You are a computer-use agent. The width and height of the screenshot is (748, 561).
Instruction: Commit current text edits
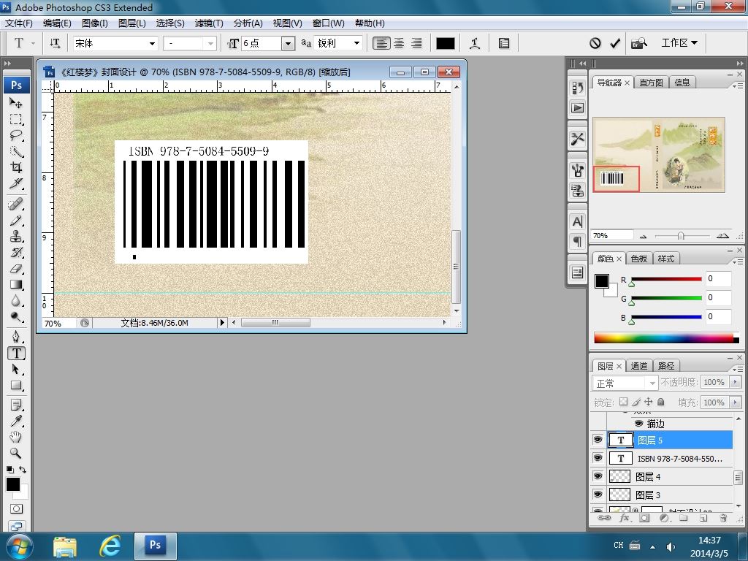coord(615,43)
